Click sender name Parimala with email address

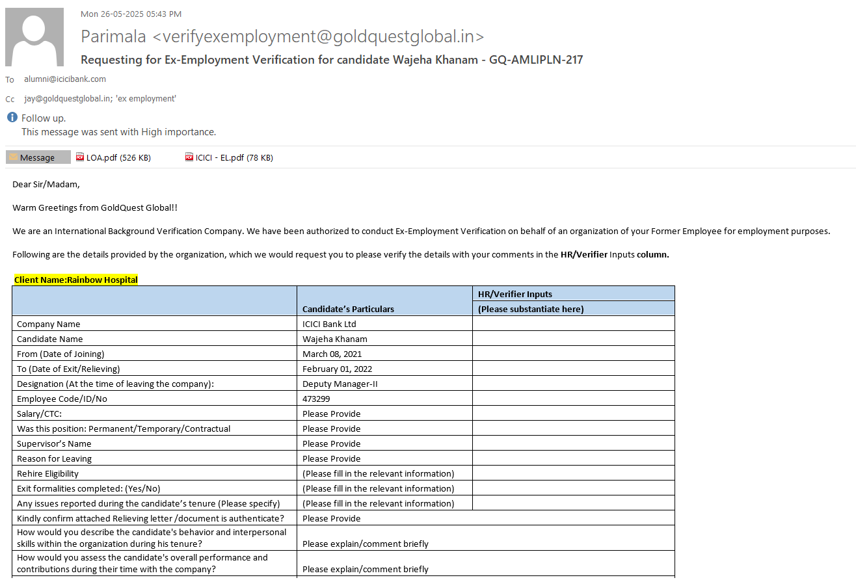(282, 36)
